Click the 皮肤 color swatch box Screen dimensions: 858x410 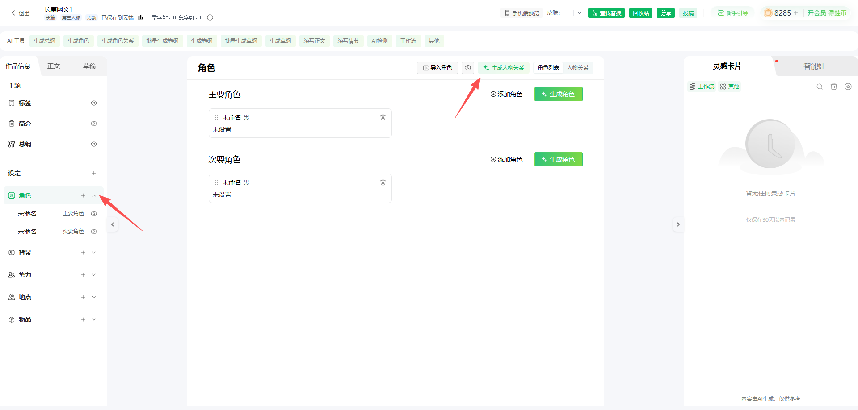click(569, 13)
